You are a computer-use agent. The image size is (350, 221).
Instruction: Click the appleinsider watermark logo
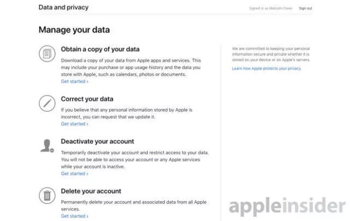(287, 207)
